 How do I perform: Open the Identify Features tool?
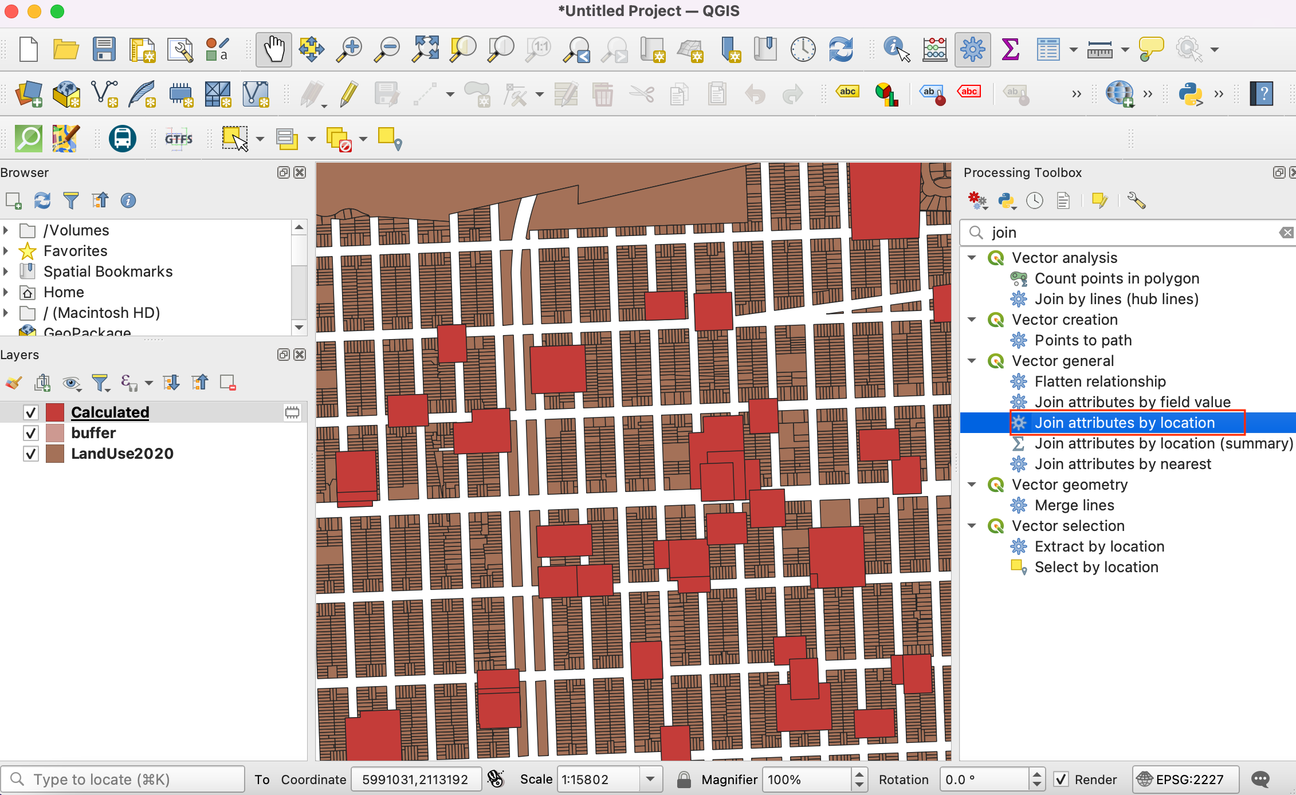[896, 50]
